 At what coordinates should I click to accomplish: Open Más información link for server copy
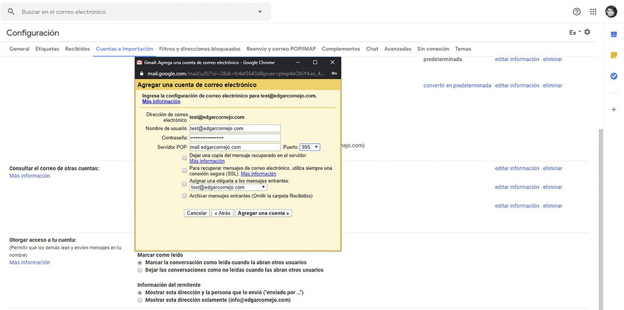point(207,161)
